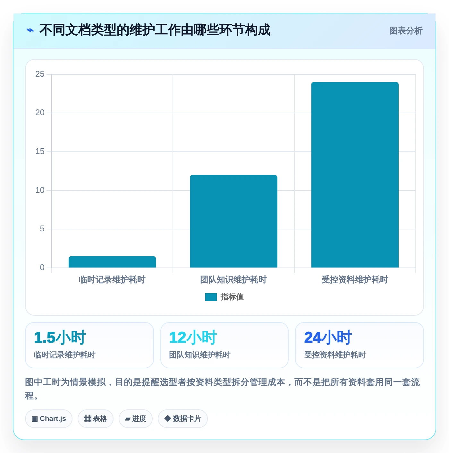Click the 团队知识维护耗时 bar in the chart
The width and height of the screenshot is (449, 453).
pyautogui.click(x=233, y=221)
